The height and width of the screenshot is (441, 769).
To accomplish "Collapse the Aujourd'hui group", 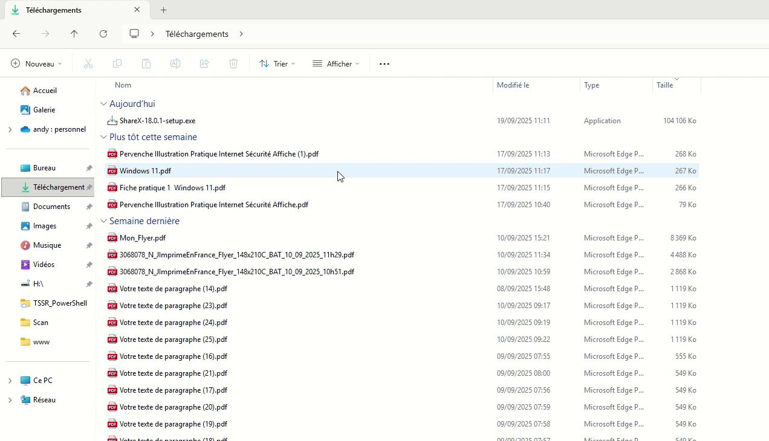I will [103, 104].
